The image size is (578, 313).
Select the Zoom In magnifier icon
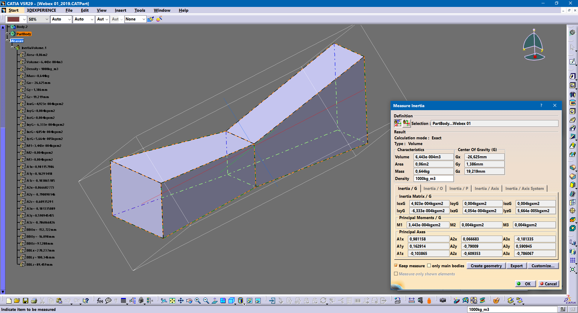pos(197,301)
